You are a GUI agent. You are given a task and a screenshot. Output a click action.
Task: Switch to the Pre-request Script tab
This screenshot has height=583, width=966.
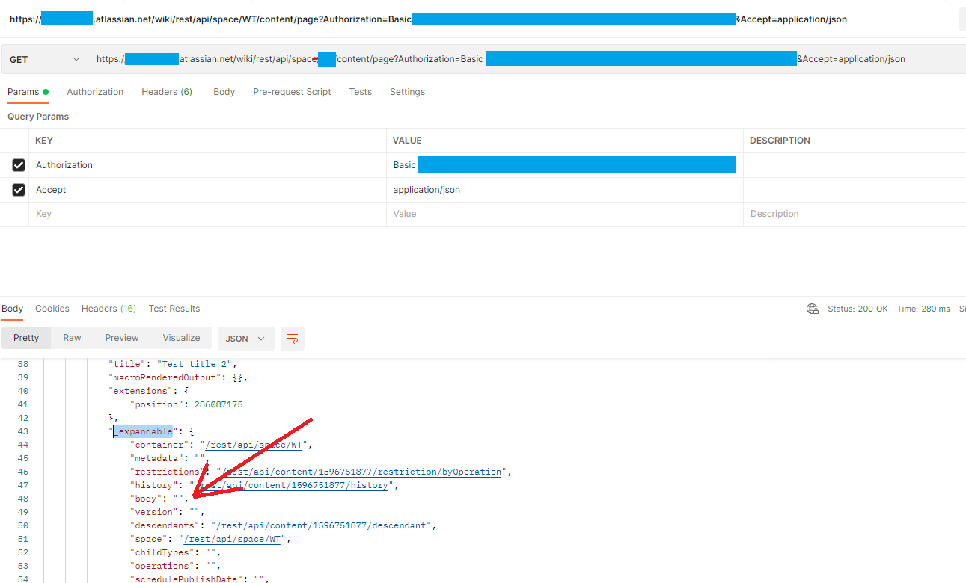click(292, 91)
